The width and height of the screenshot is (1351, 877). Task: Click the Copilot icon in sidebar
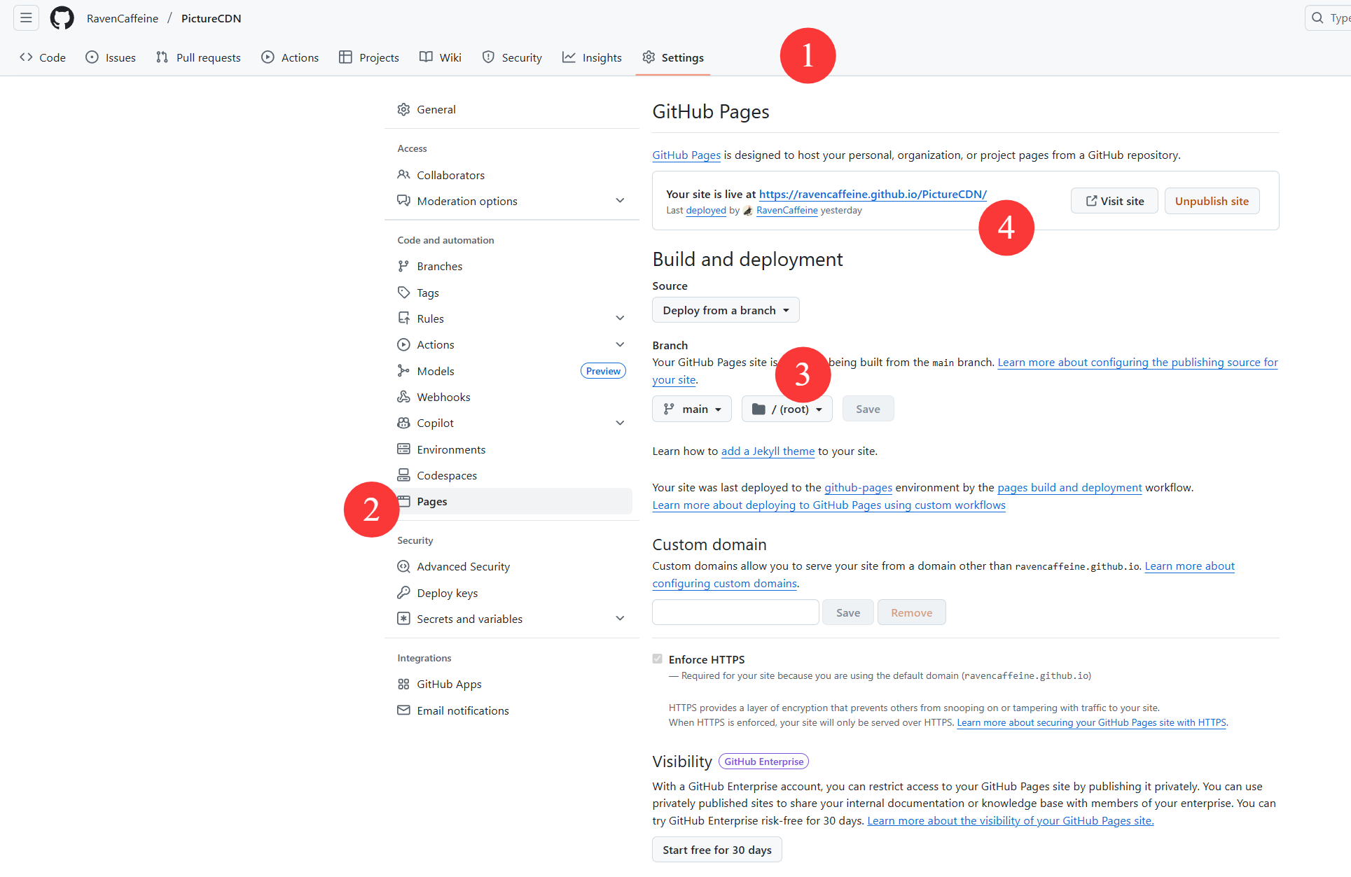(403, 423)
